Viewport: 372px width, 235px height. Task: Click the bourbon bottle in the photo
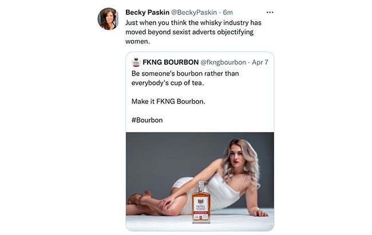[x=201, y=202]
